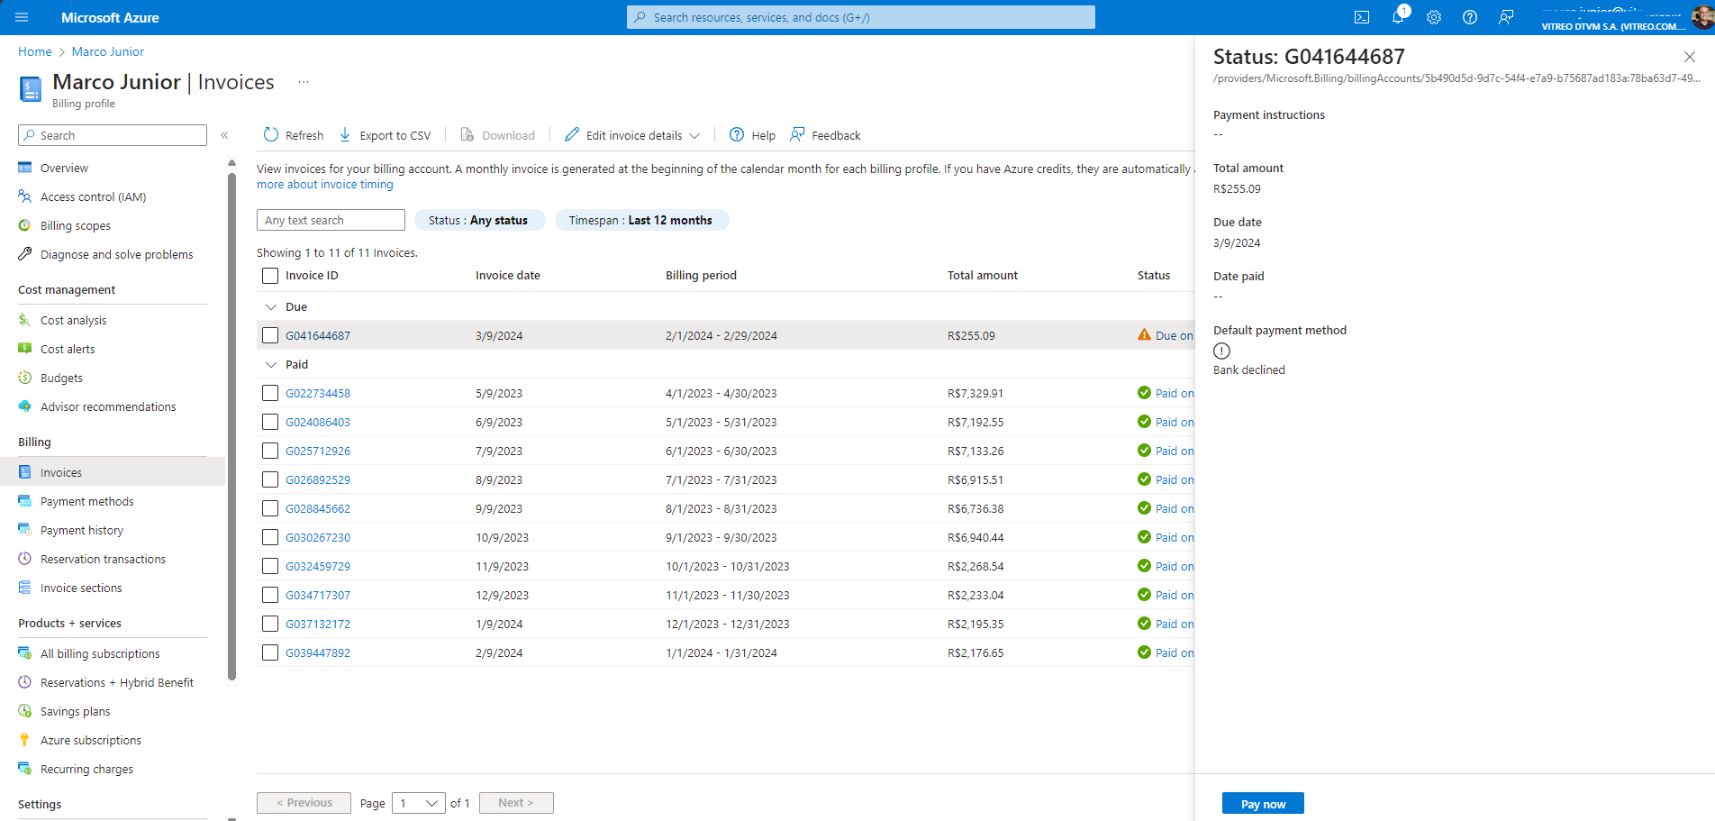Open the notifications bell
The image size is (1715, 821).
(x=1398, y=17)
